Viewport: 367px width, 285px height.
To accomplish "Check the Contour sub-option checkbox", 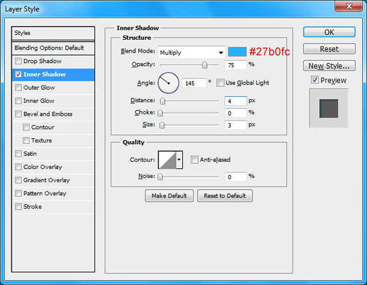I will tap(26, 127).
